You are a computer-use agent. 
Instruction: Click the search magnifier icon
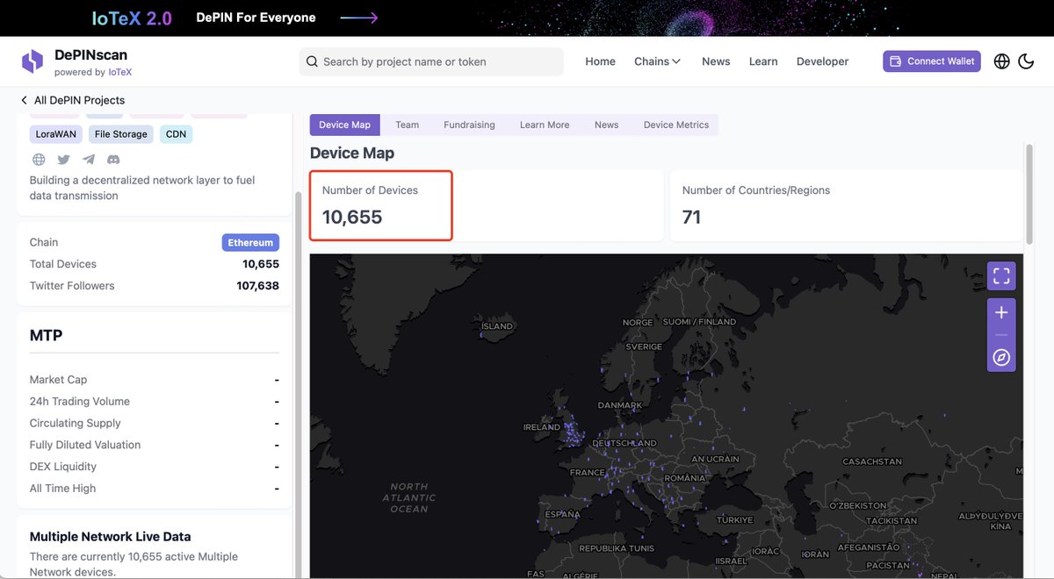click(x=312, y=61)
